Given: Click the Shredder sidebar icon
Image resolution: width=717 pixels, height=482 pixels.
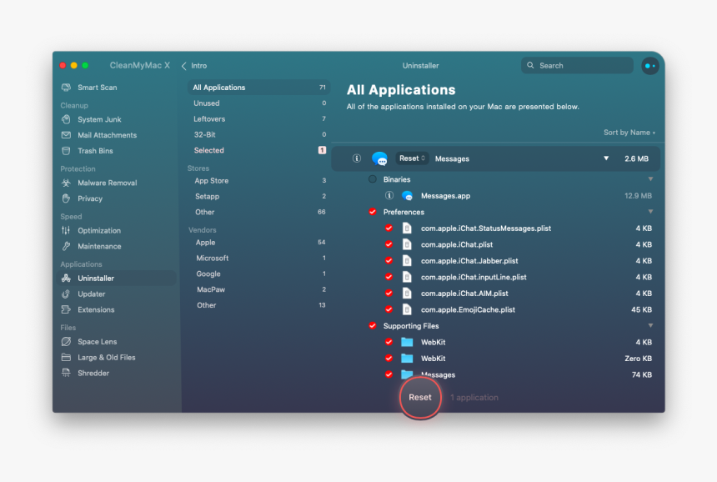Looking at the screenshot, I should 67,373.
